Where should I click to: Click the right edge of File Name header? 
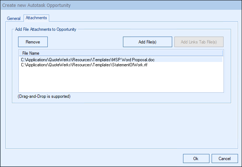coord(221,53)
